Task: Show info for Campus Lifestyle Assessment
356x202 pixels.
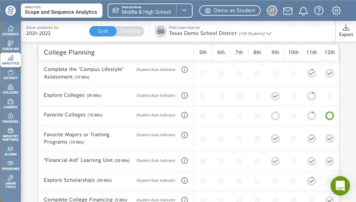Action: pyautogui.click(x=184, y=69)
